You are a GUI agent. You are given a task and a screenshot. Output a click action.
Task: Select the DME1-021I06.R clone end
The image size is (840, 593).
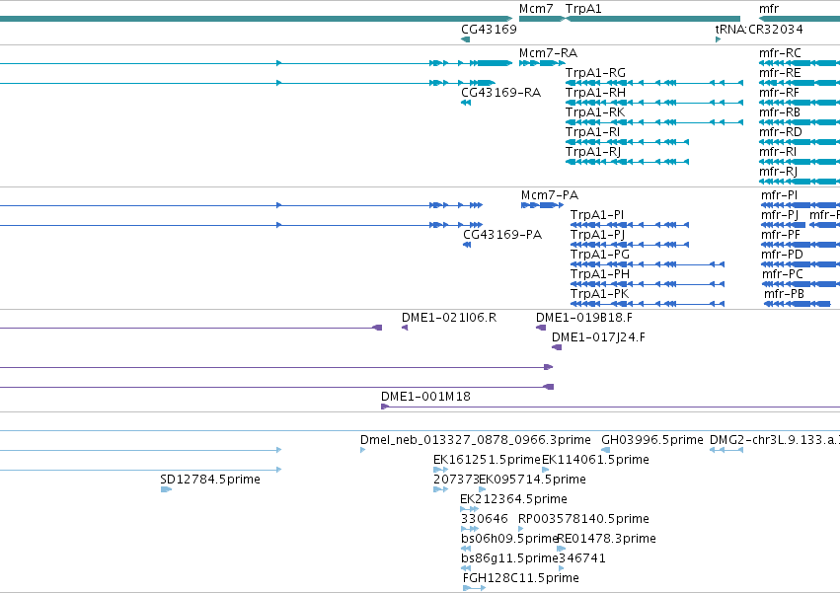click(405, 328)
